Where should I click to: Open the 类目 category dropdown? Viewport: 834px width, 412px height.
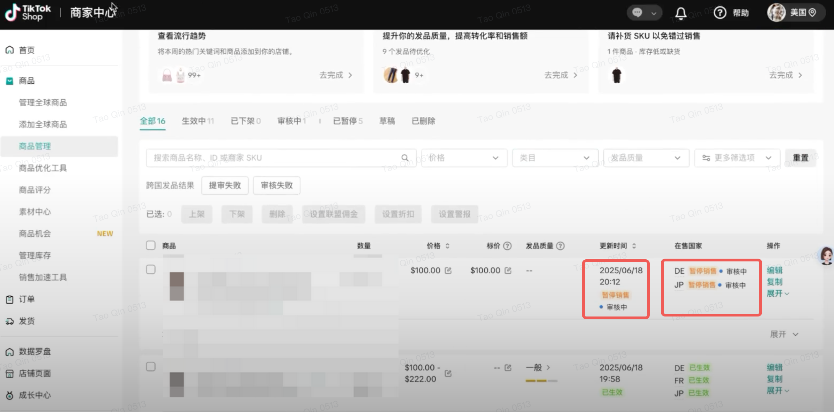coord(555,158)
